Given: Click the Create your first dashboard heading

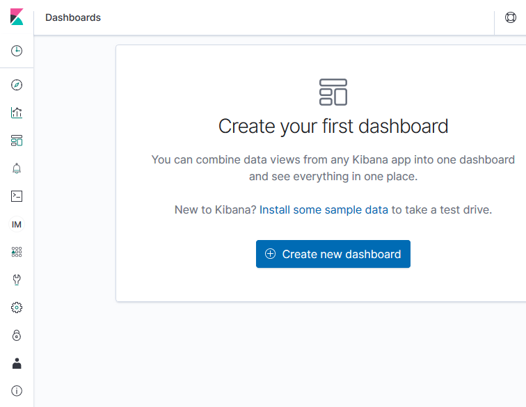Looking at the screenshot, I should [x=333, y=127].
